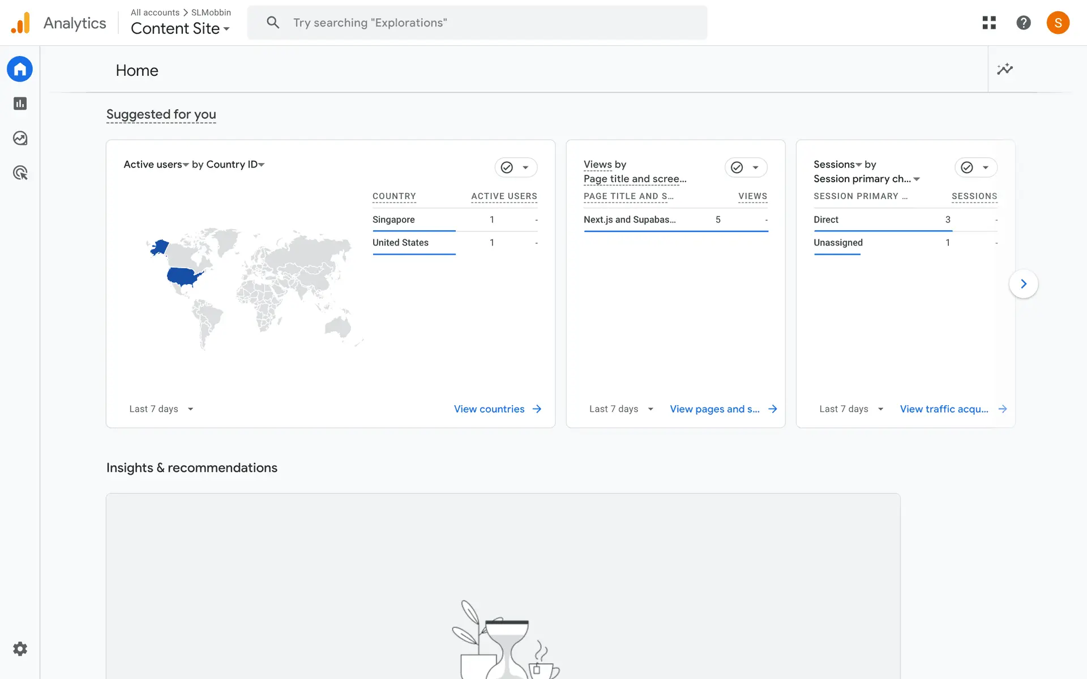
Task: Click the orange account avatar
Action: (1058, 23)
